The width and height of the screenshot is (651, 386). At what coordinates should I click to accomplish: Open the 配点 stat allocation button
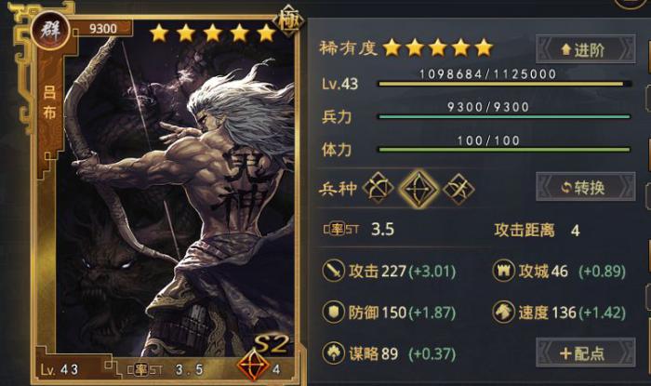[585, 353]
